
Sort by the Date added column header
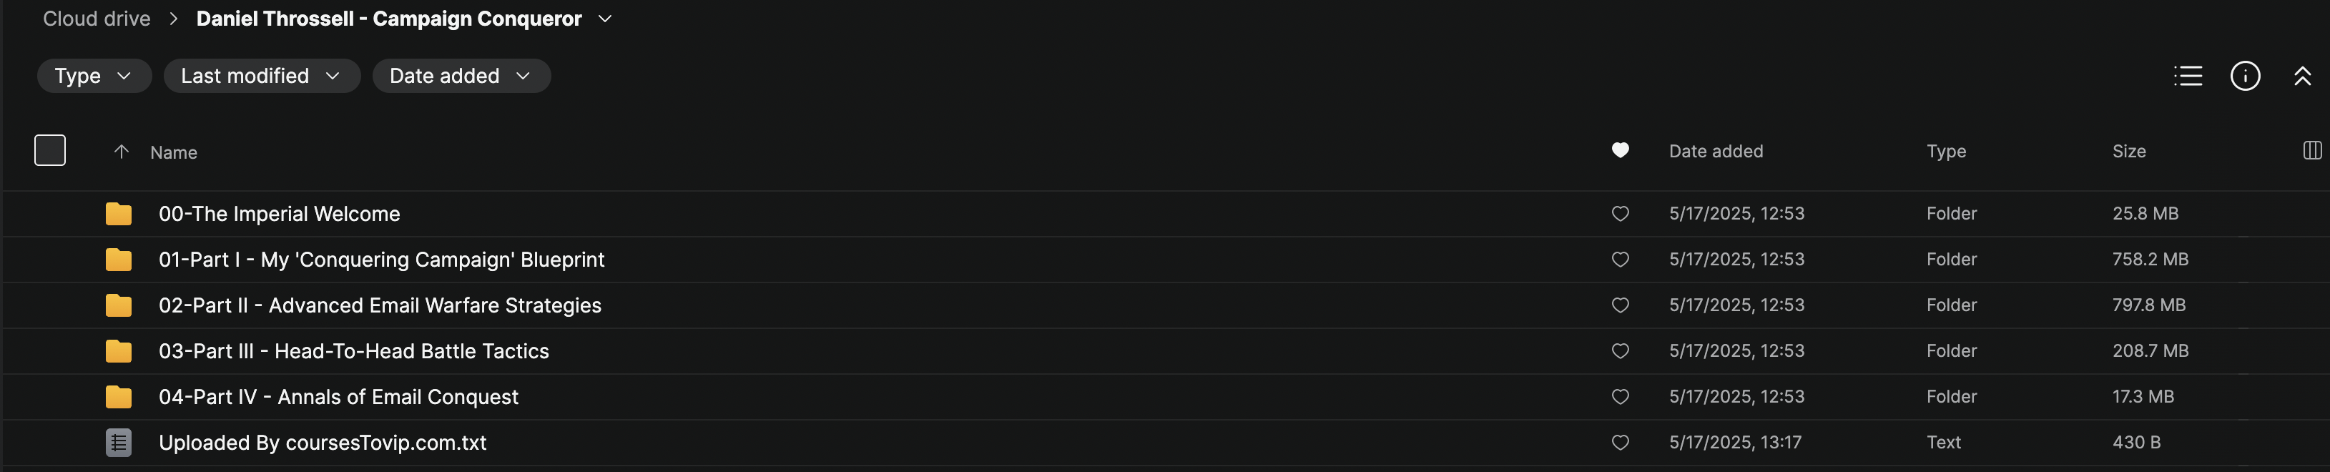click(1715, 151)
